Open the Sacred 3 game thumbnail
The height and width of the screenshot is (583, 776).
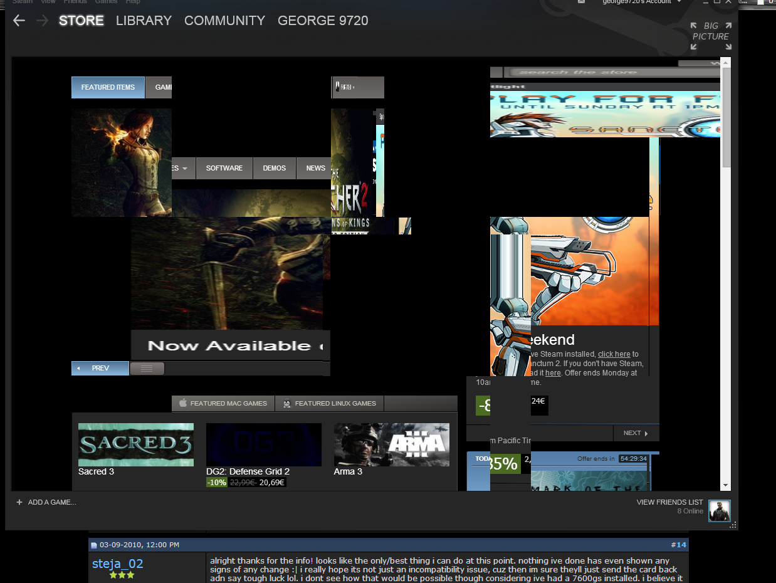[136, 444]
